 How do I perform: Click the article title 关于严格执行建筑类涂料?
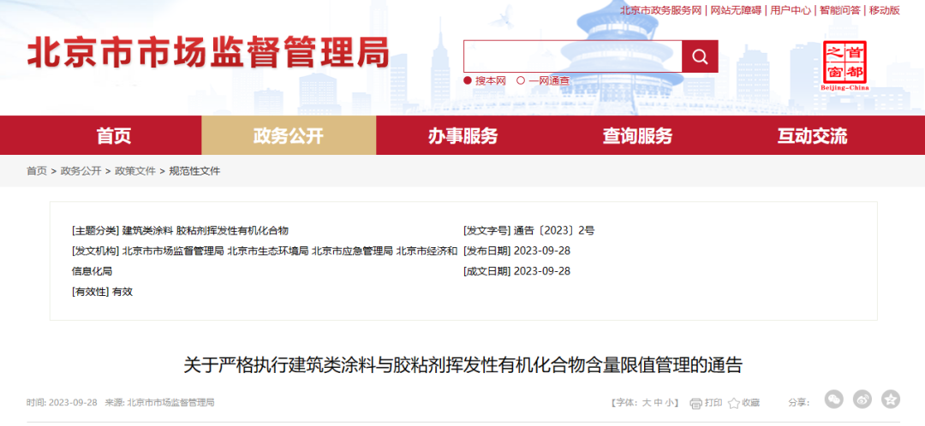click(x=463, y=365)
